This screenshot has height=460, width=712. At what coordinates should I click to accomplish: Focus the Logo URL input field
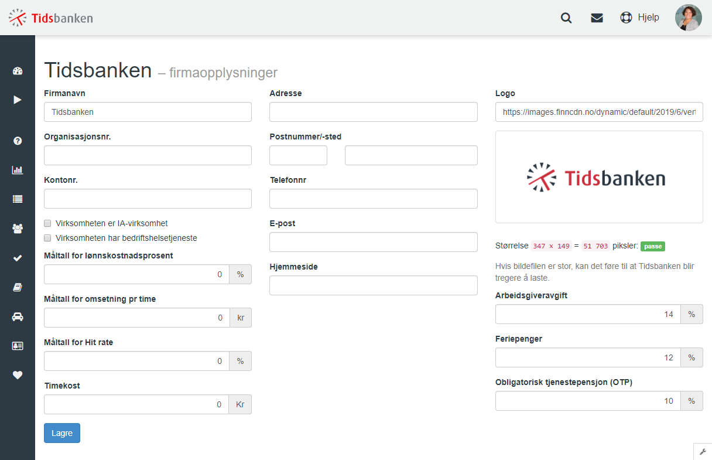[x=599, y=112]
